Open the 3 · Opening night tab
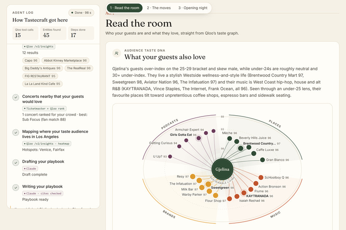 point(193,8)
